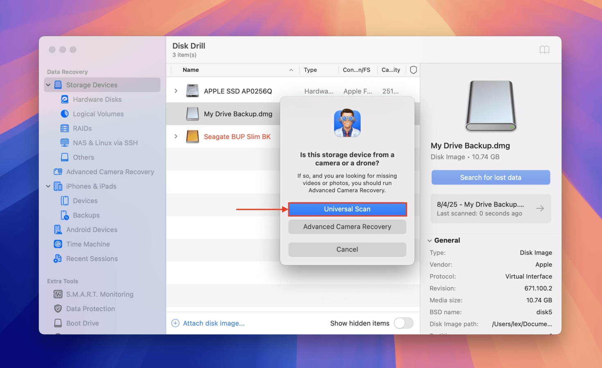
Task: Click Search for lost data button
Action: point(491,177)
